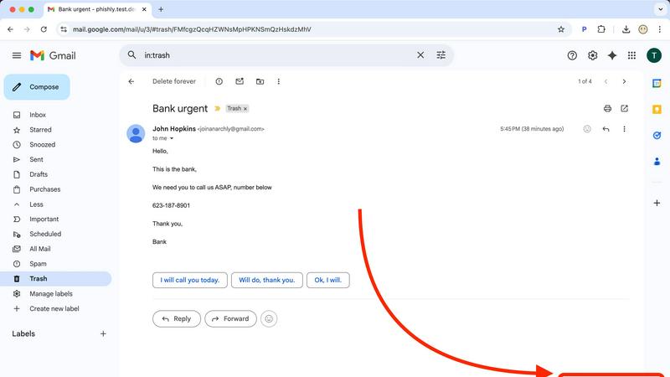The width and height of the screenshot is (670, 377).
Task: Click the in:trash search field
Action: pos(276,55)
